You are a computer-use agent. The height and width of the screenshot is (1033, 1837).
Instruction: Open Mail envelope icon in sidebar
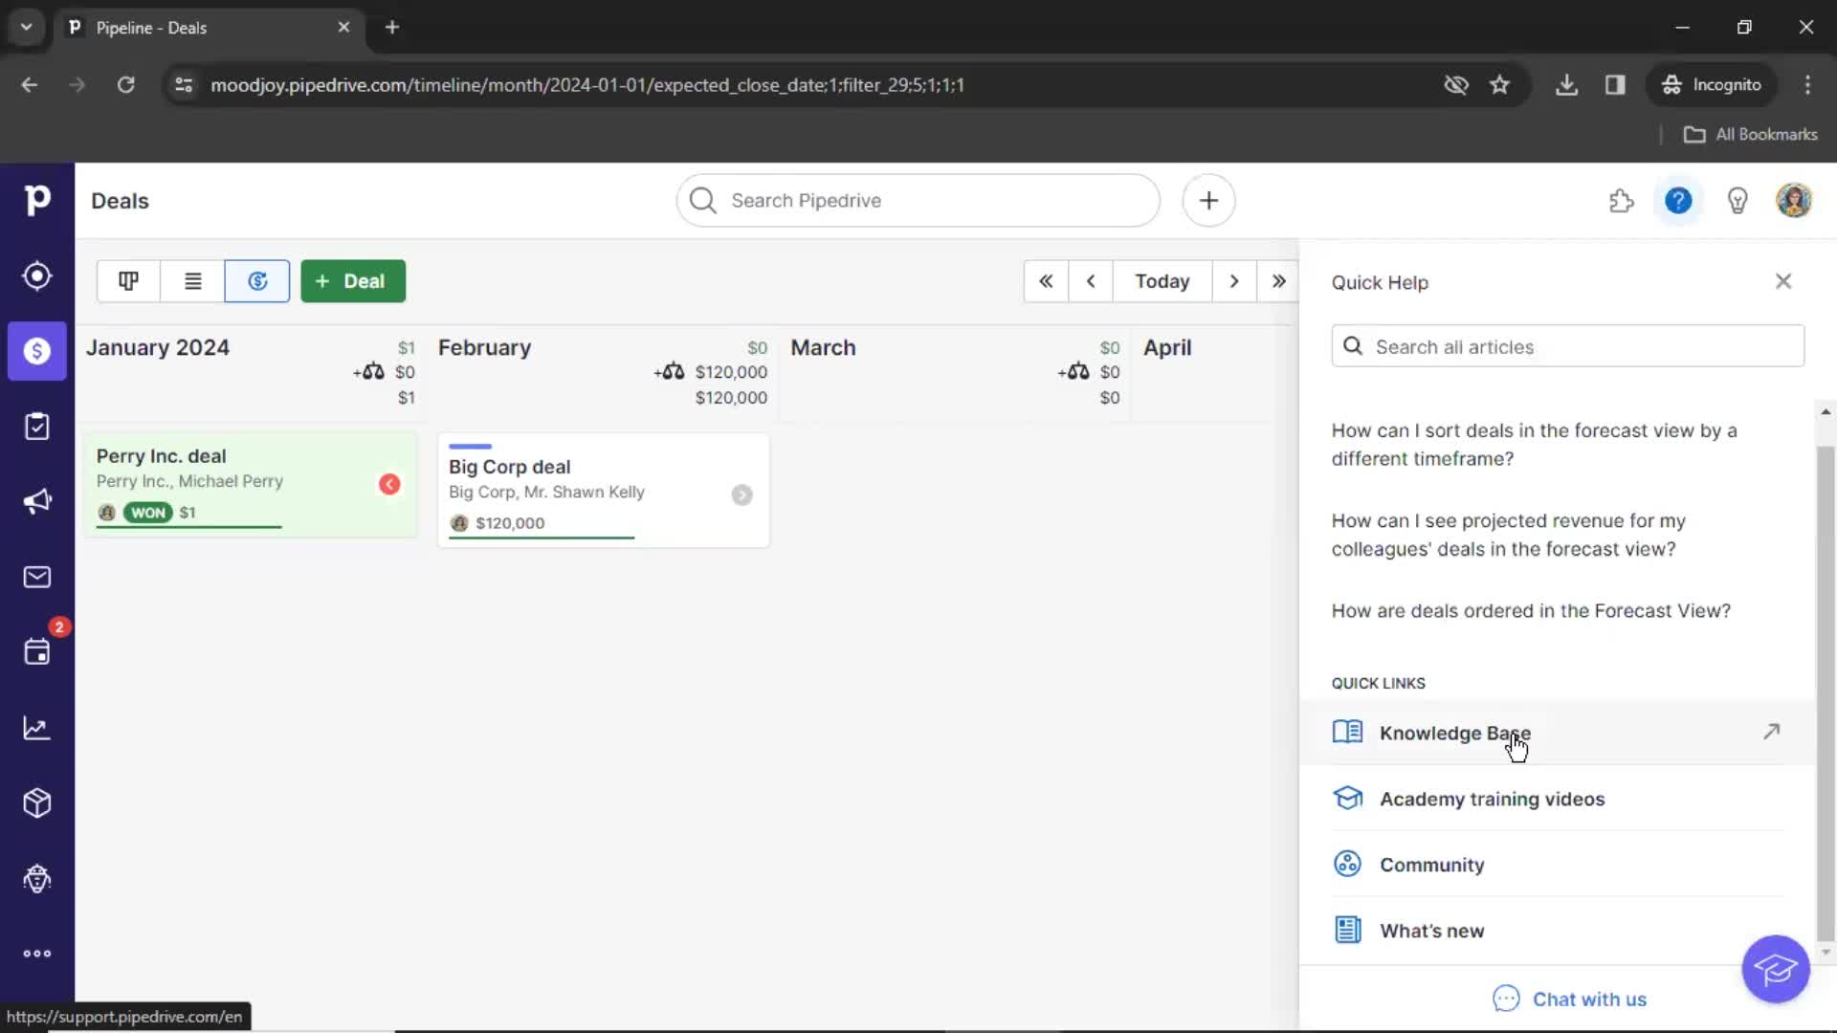[x=37, y=577]
